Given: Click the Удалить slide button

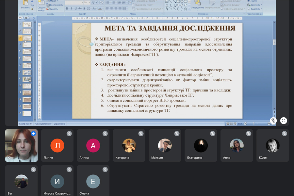Looking at the screenshot, I should (x=52, y=9).
